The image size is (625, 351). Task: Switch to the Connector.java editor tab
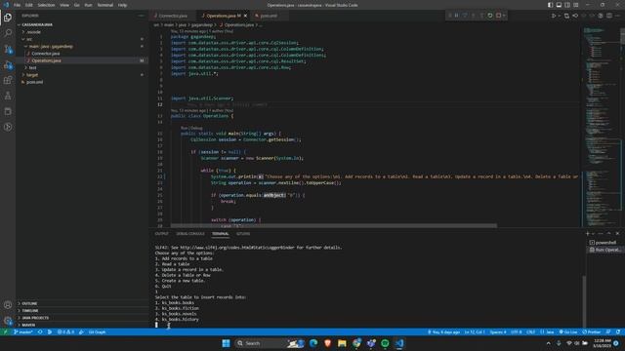[x=173, y=16]
